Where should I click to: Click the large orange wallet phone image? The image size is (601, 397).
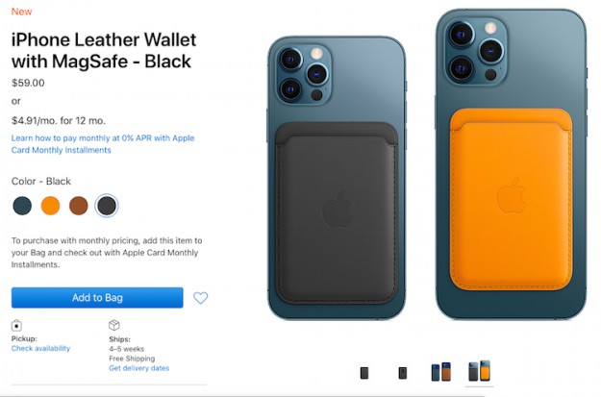(511, 164)
